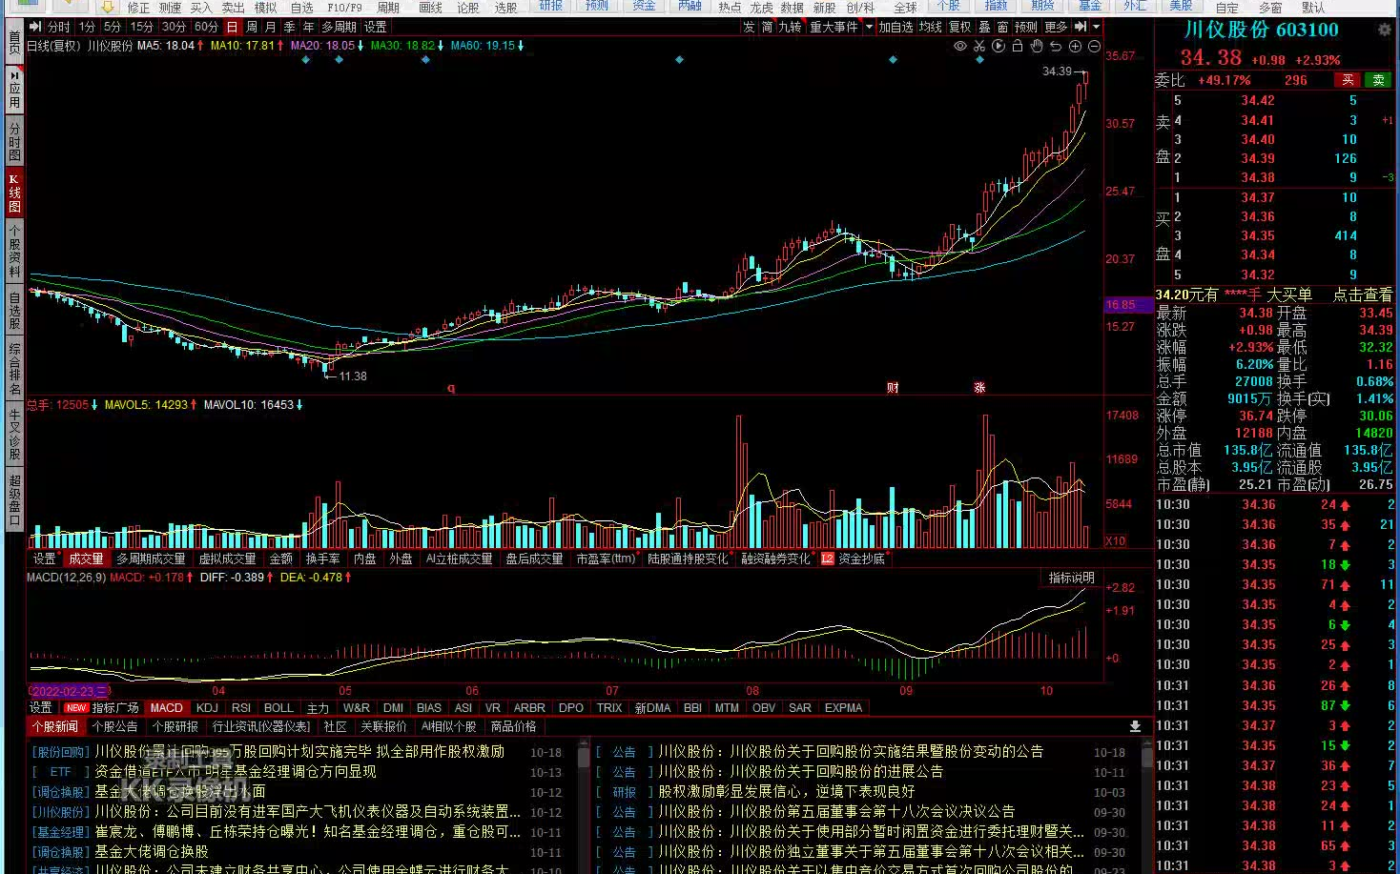Select the 成交量 volume tab
1400x874 pixels.
[x=86, y=559]
